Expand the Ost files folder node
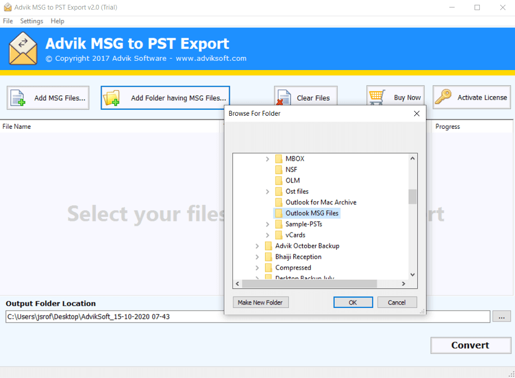 coord(267,192)
